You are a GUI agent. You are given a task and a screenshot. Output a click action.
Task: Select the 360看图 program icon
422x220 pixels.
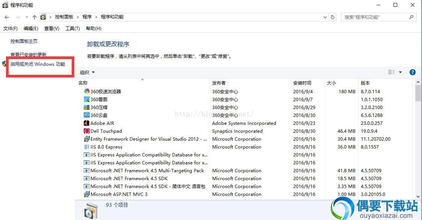point(87,99)
